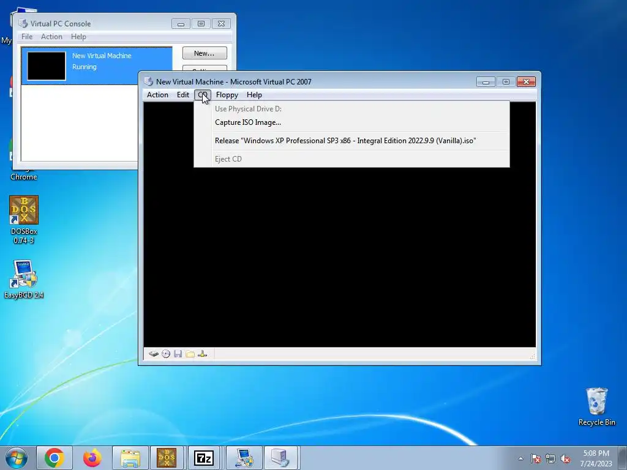Click the clock showing 5:08 PM

pyautogui.click(x=596, y=453)
